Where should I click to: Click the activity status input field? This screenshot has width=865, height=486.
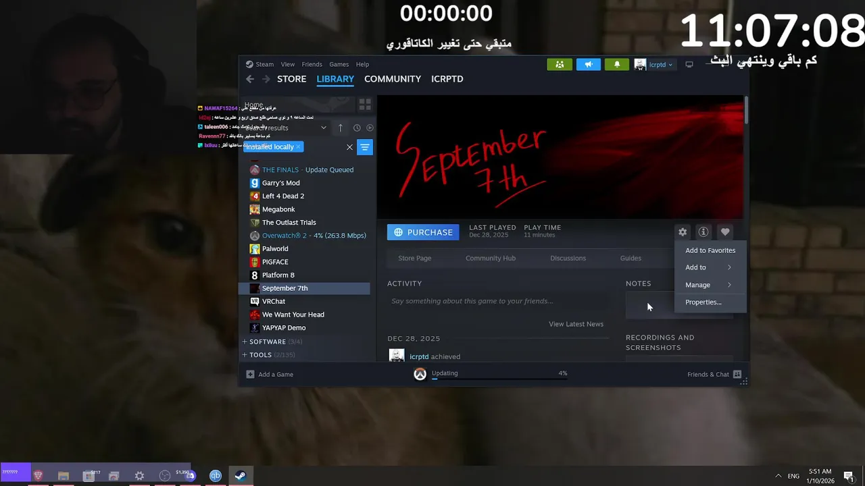pyautogui.click(x=499, y=301)
